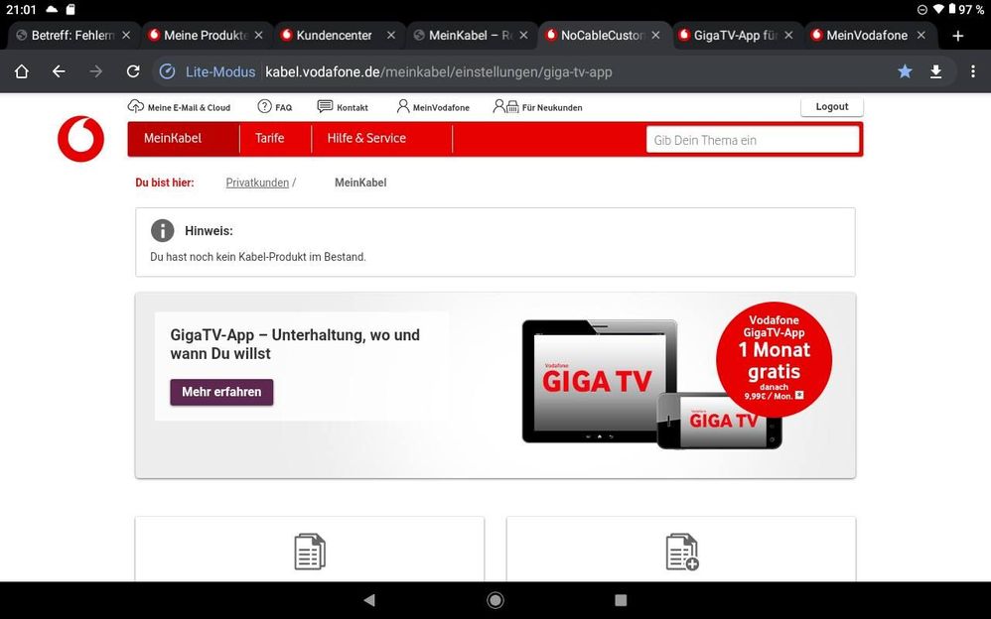Click the Hinweis info icon
Viewport: 991px width, 619px height.
point(163,230)
